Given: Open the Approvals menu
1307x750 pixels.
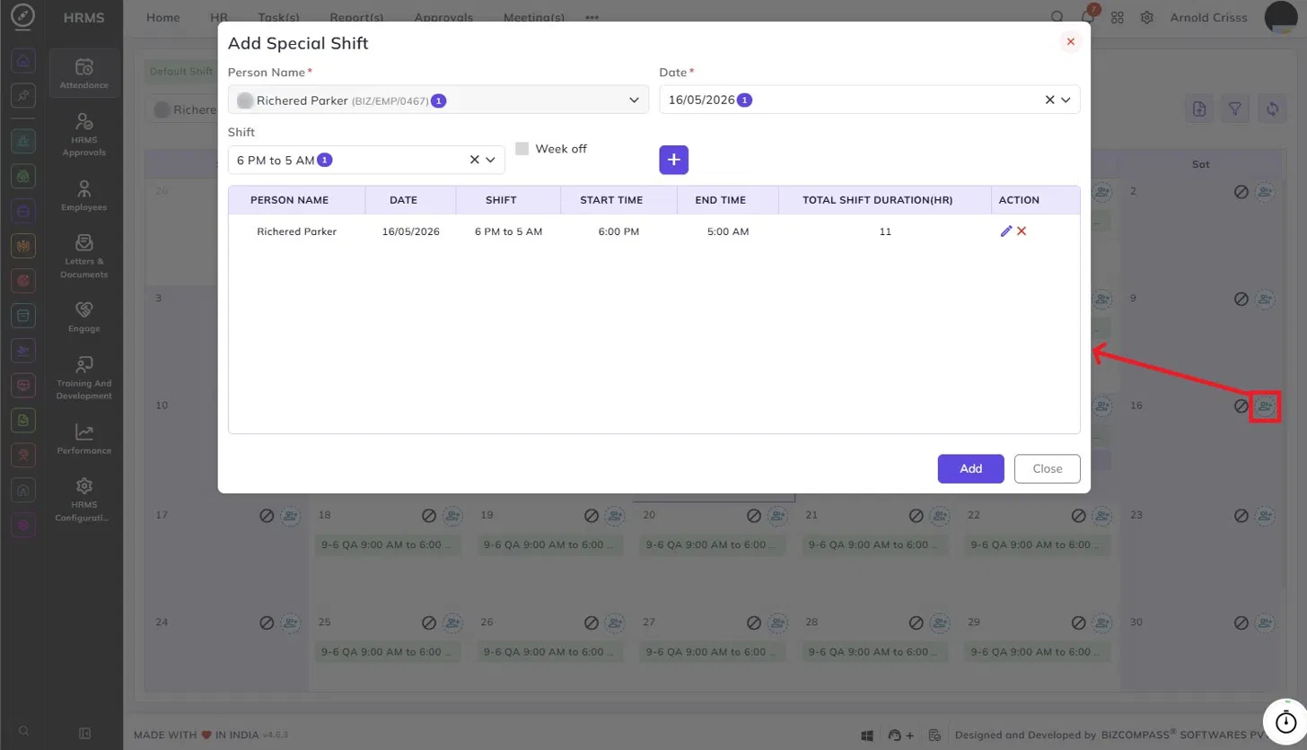Looking at the screenshot, I should [x=444, y=18].
